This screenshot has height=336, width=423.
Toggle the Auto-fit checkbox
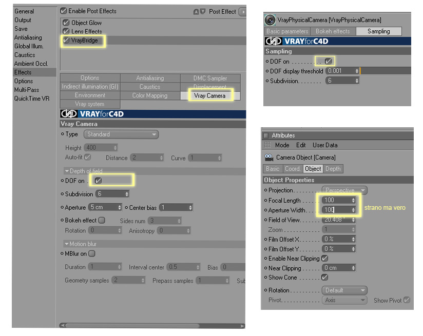point(88,157)
